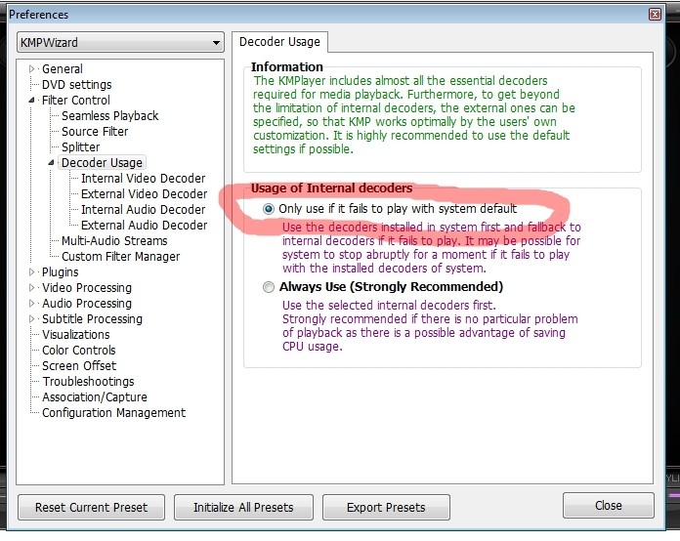Image resolution: width=680 pixels, height=541 pixels.
Task: Collapse the Filter Control tree node
Action: pyautogui.click(x=31, y=101)
